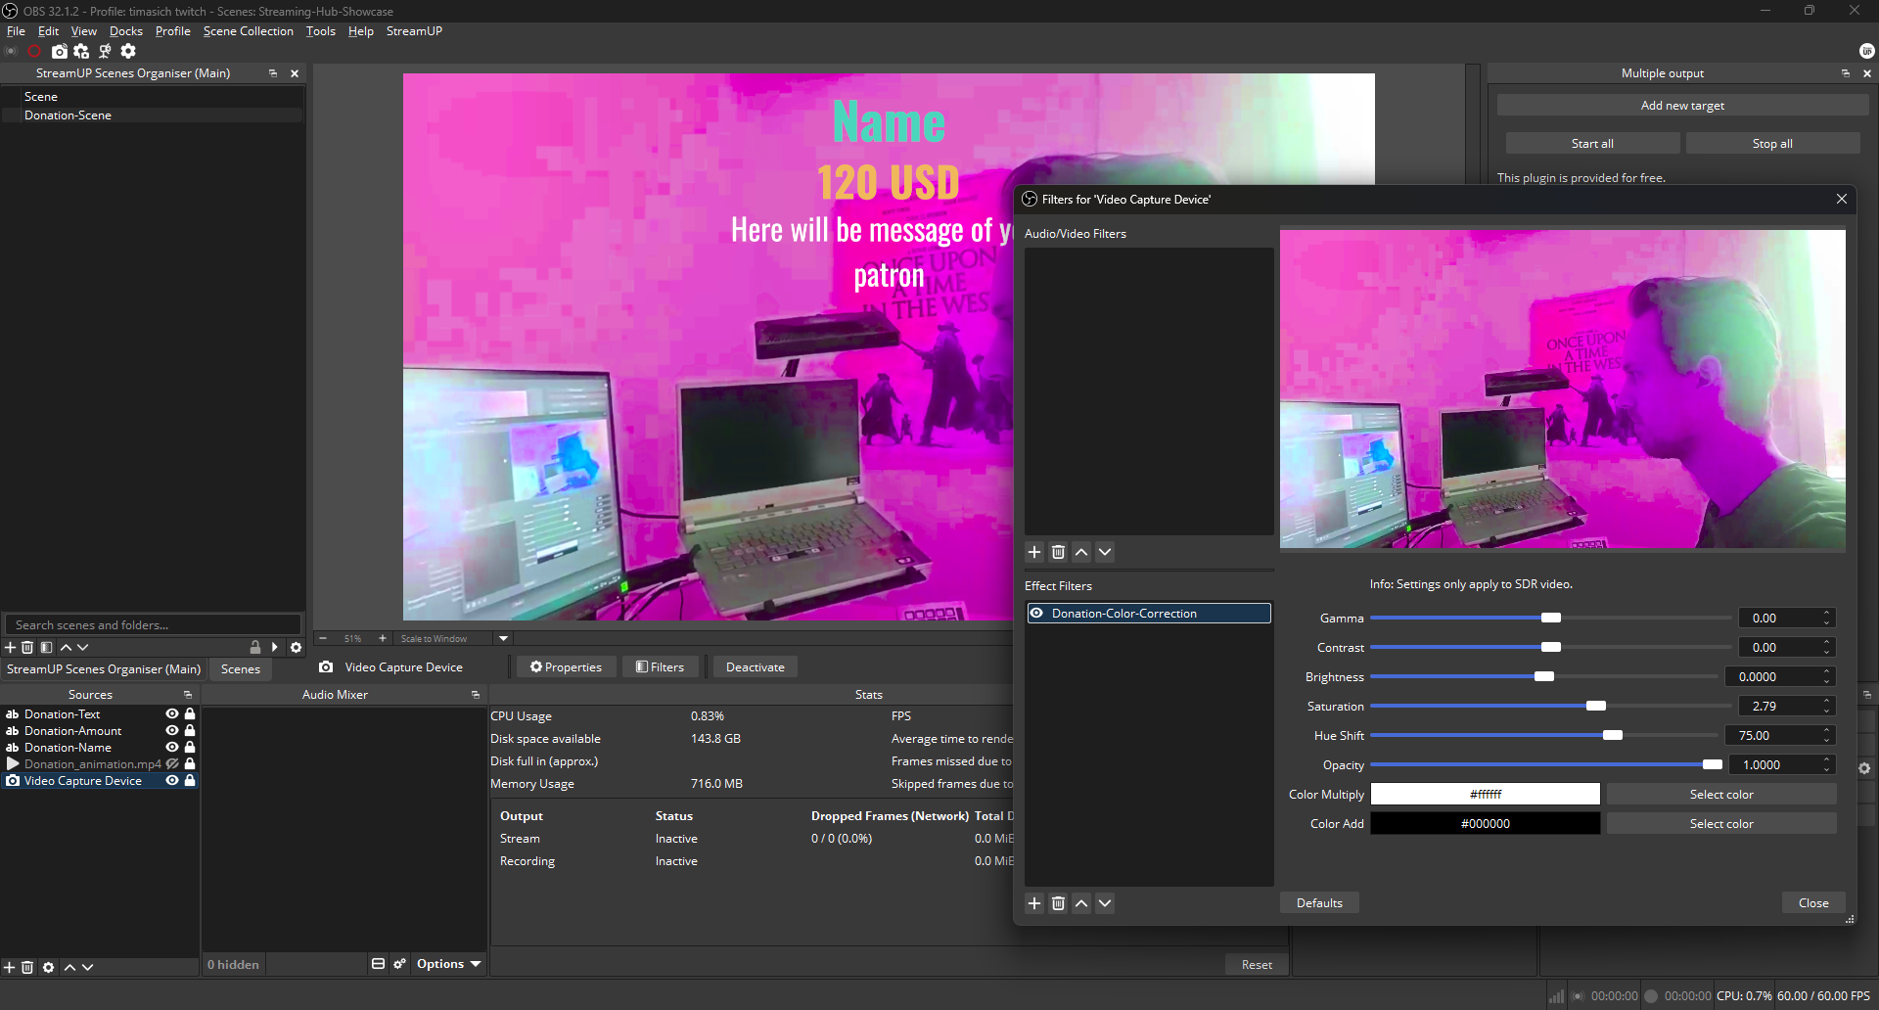Zoom in the preview with plus
This screenshot has height=1010, width=1879.
[383, 638]
